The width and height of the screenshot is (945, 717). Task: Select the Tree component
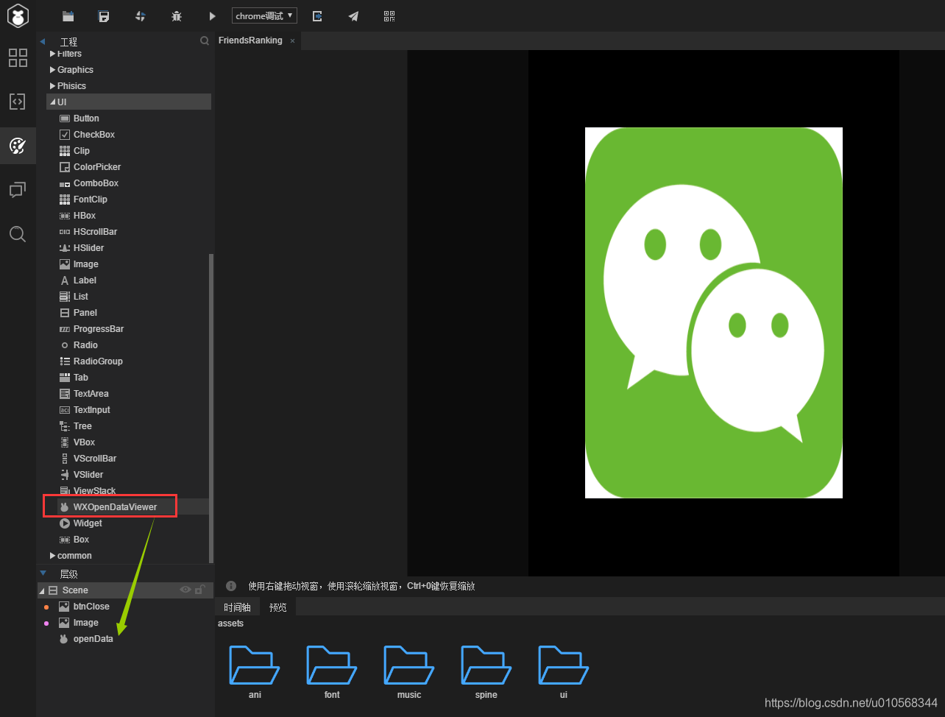82,426
